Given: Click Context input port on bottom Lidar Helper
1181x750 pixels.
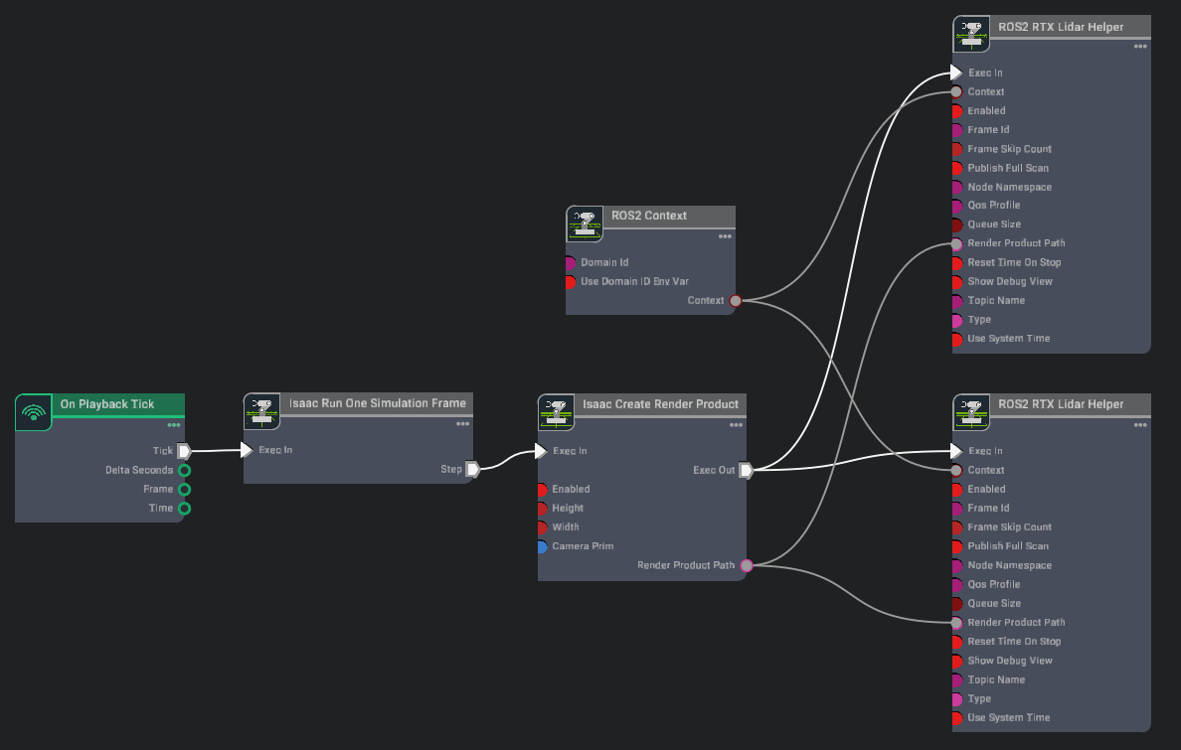Looking at the screenshot, I should point(955,470).
